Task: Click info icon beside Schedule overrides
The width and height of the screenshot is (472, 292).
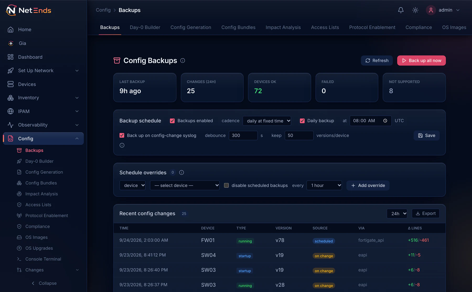Action: [181, 172]
